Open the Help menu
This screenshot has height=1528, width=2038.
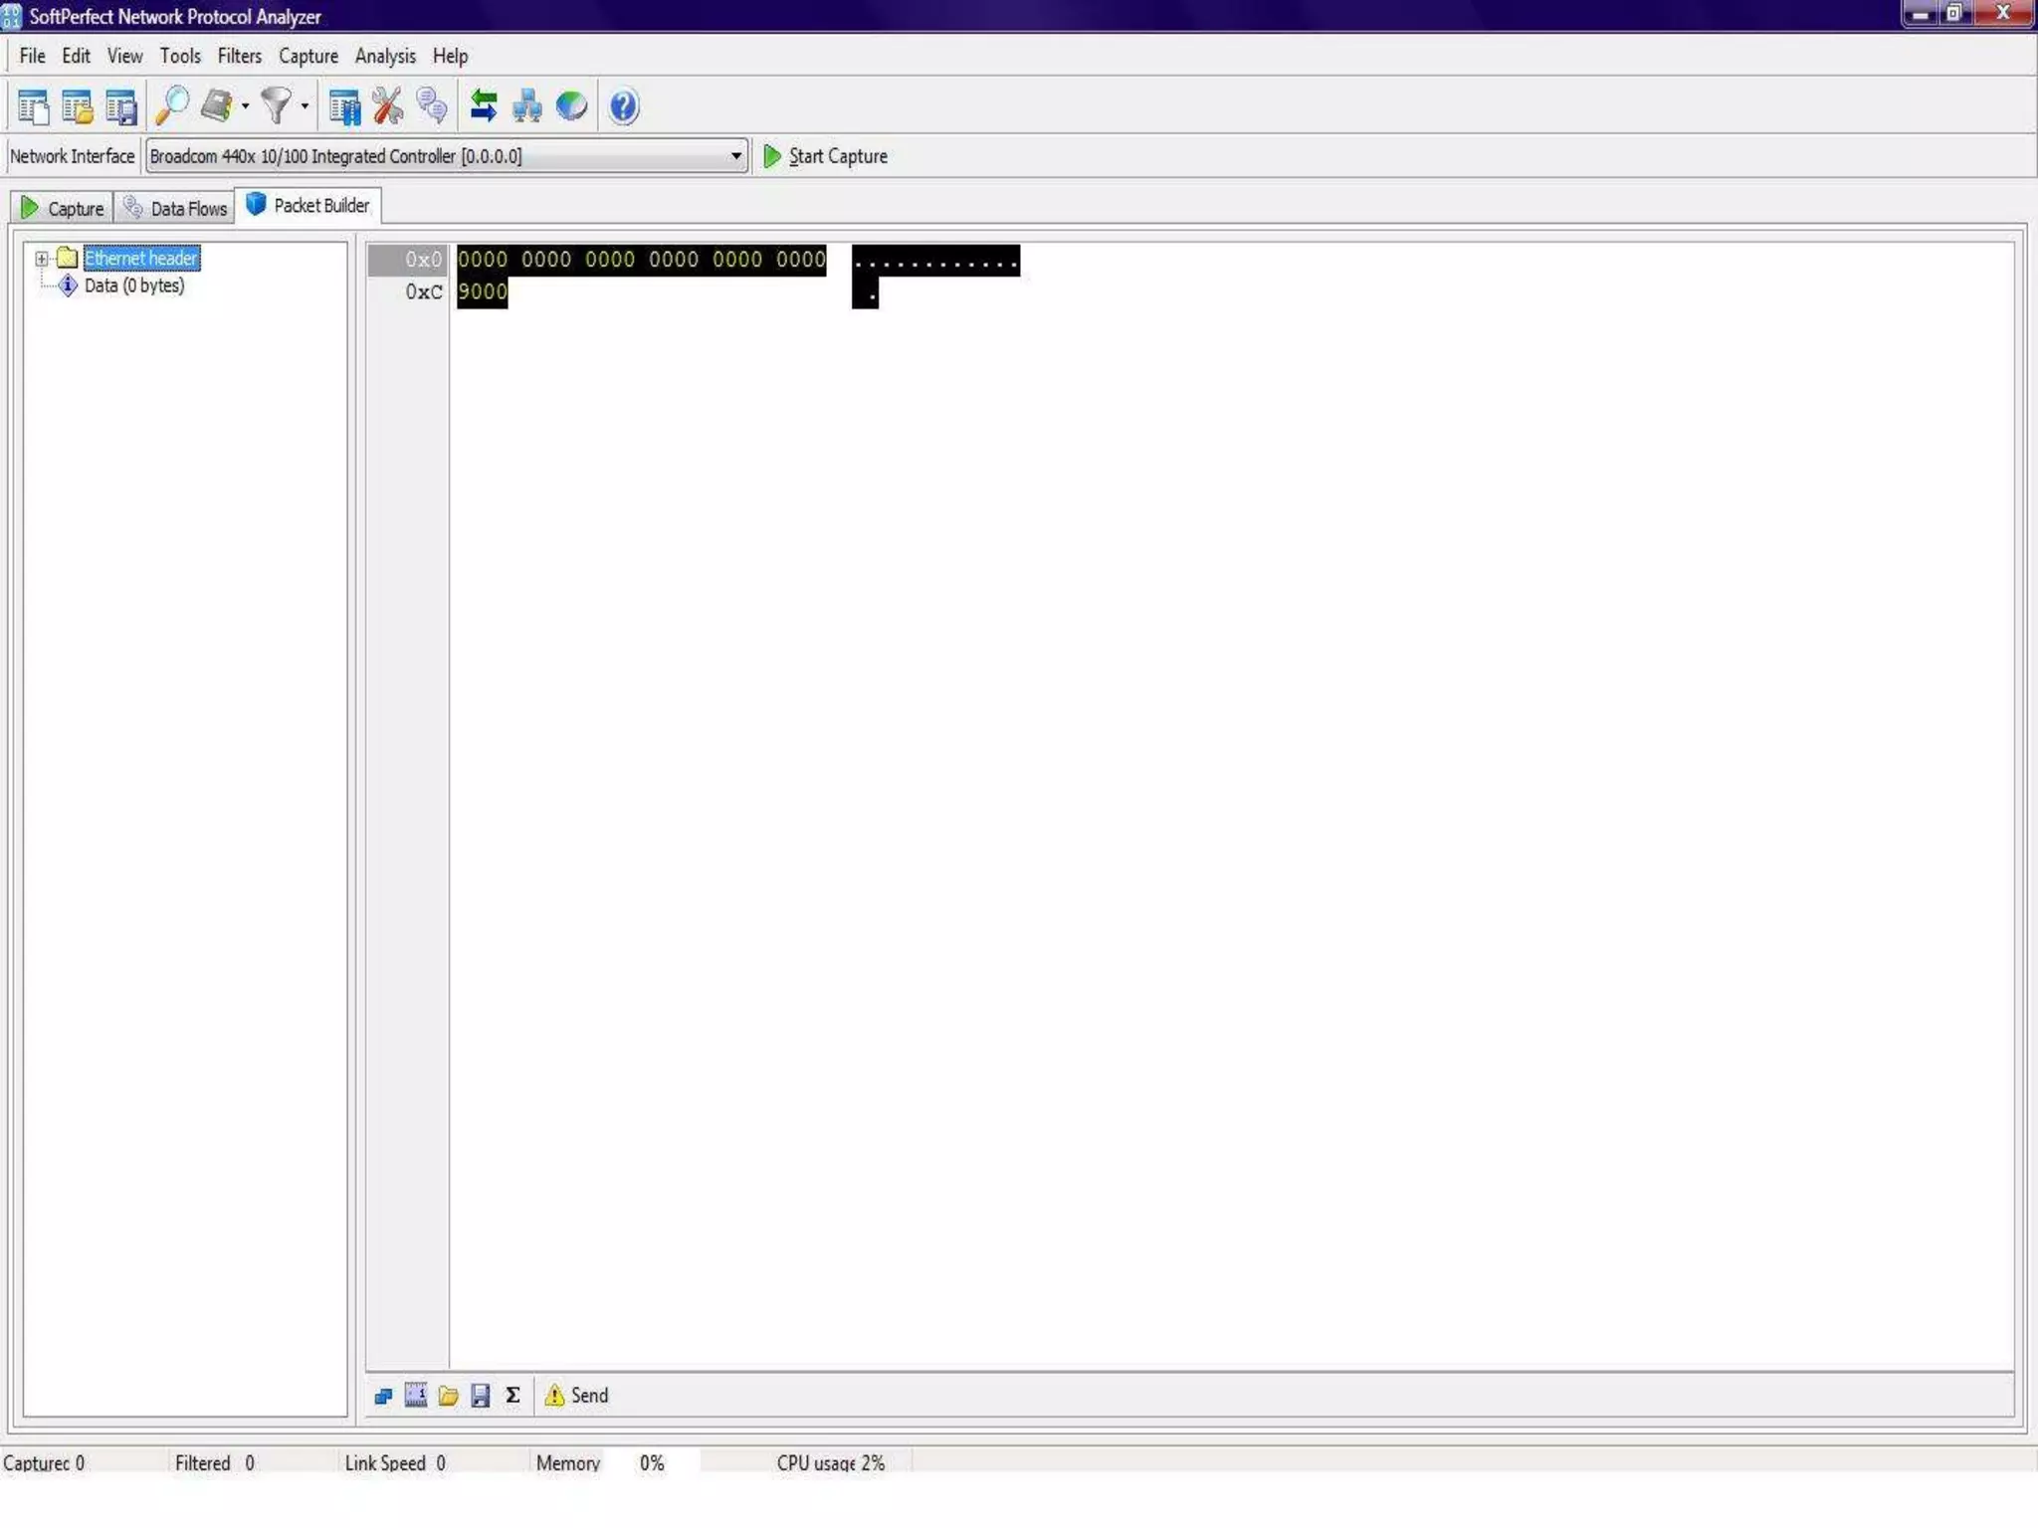pyautogui.click(x=450, y=56)
